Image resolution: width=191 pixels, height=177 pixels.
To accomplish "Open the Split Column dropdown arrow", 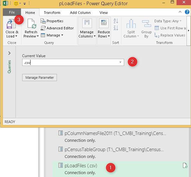I will (x=138, y=36).
